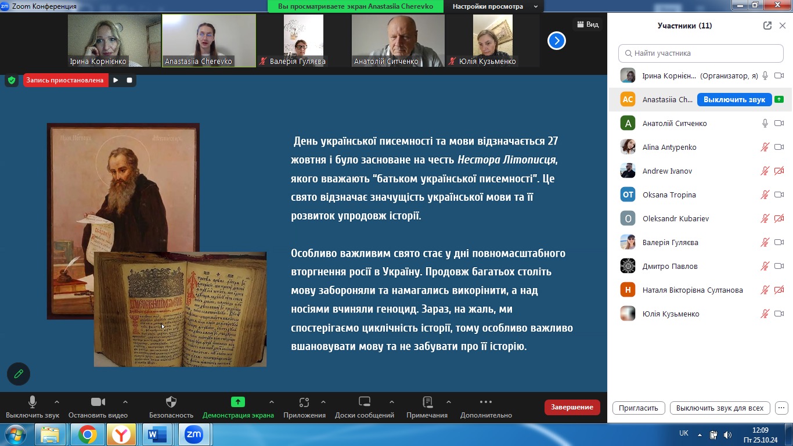Image resolution: width=793 pixels, height=446 pixels.
Task: Stop the recording
Action: tap(129, 80)
